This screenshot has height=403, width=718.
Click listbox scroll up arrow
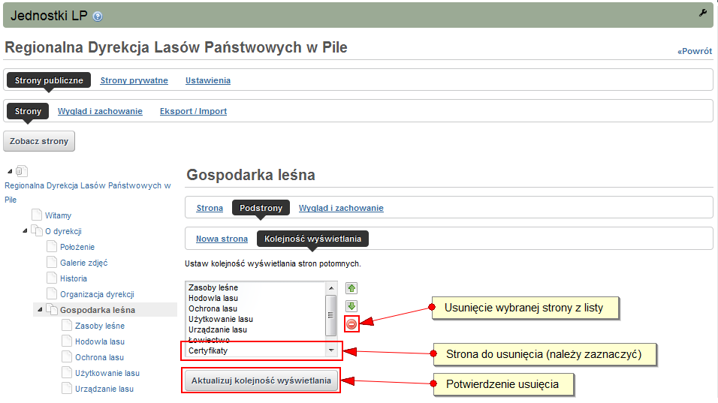(x=331, y=288)
